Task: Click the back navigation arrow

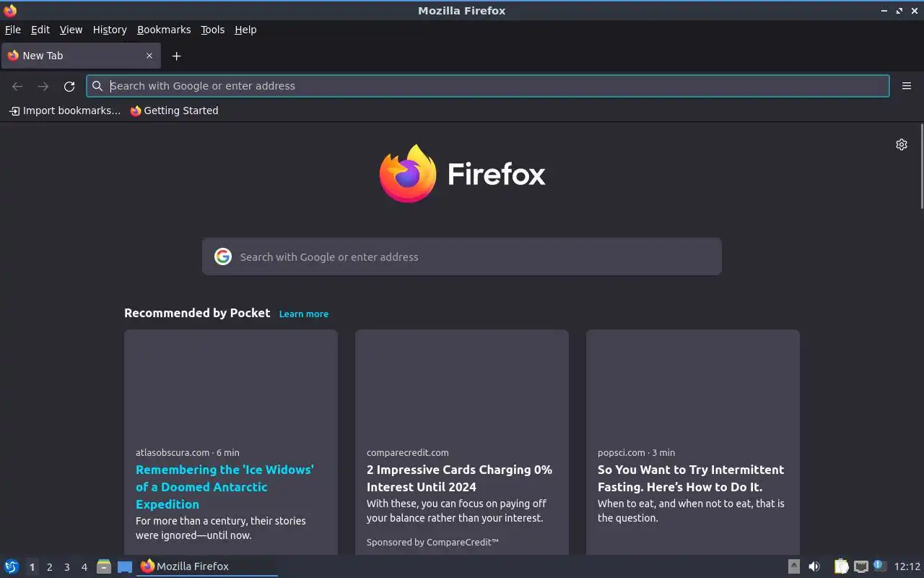Action: (17, 86)
